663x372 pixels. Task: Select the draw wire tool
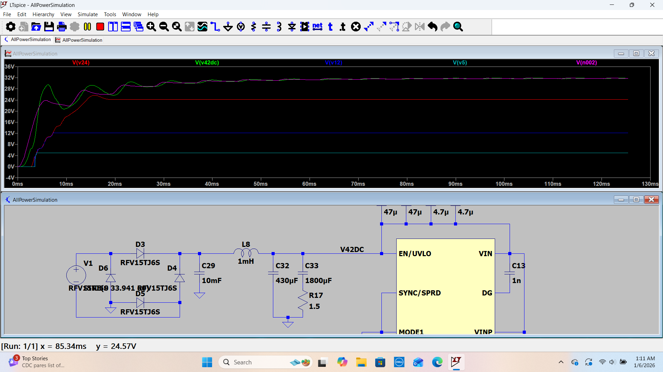pos(215,27)
